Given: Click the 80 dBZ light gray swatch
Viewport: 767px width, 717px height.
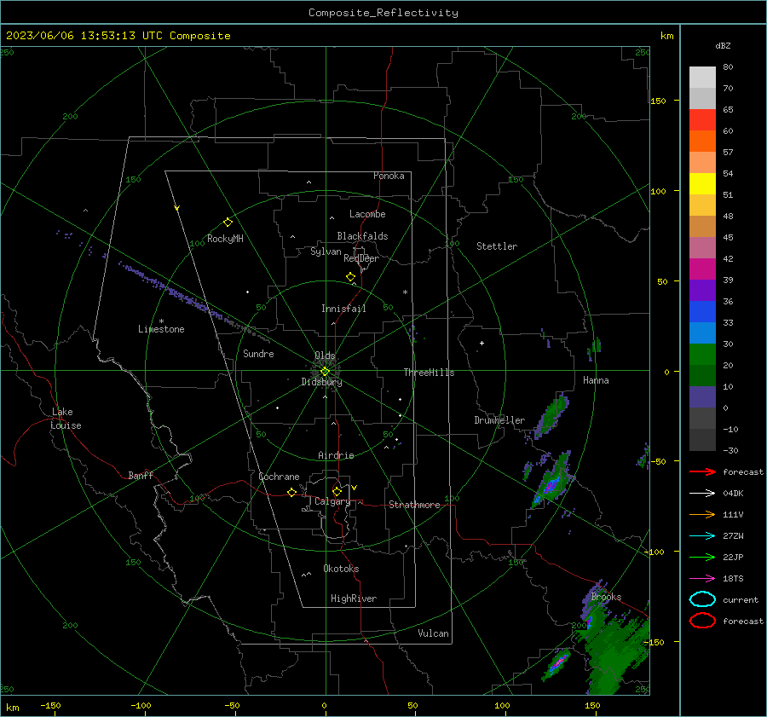Looking at the screenshot, I should point(702,78).
